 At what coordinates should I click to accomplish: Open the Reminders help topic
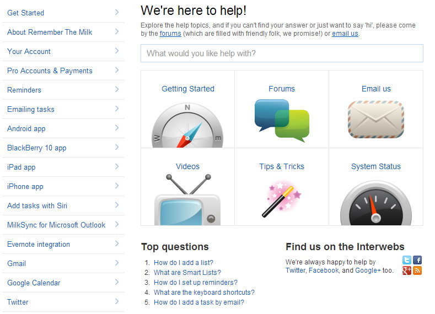pyautogui.click(x=24, y=90)
